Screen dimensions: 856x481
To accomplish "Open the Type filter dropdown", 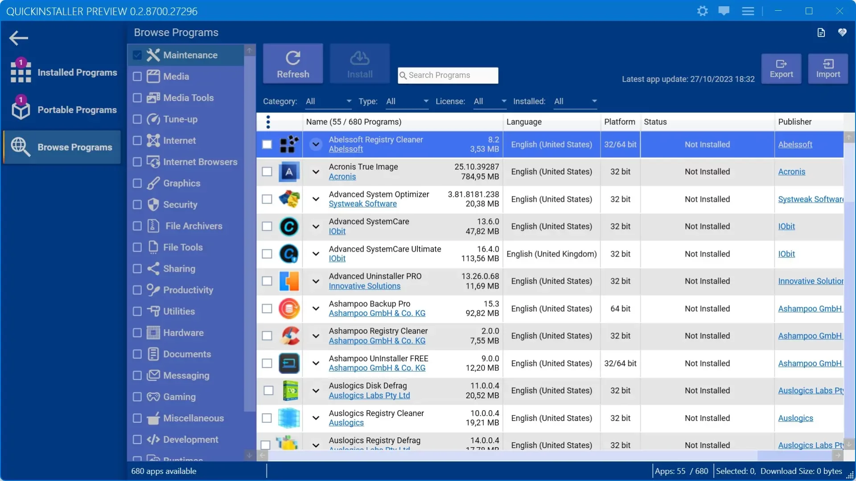I will 407,102.
